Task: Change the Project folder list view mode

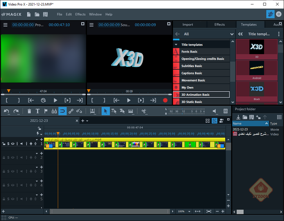Action: (x=279, y=117)
